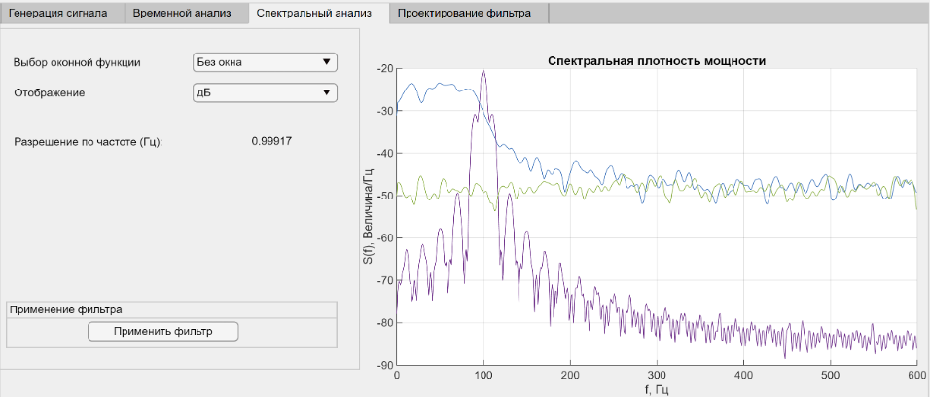
Task: Click the x-axis tick label 300
Action: point(657,376)
